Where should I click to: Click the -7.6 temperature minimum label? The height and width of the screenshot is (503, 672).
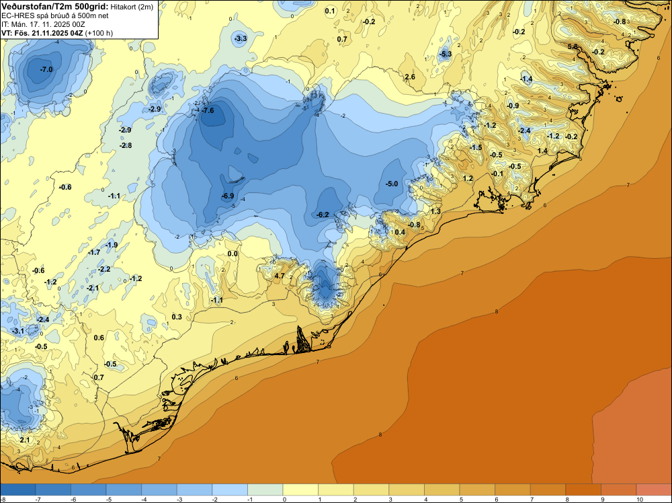(x=208, y=110)
